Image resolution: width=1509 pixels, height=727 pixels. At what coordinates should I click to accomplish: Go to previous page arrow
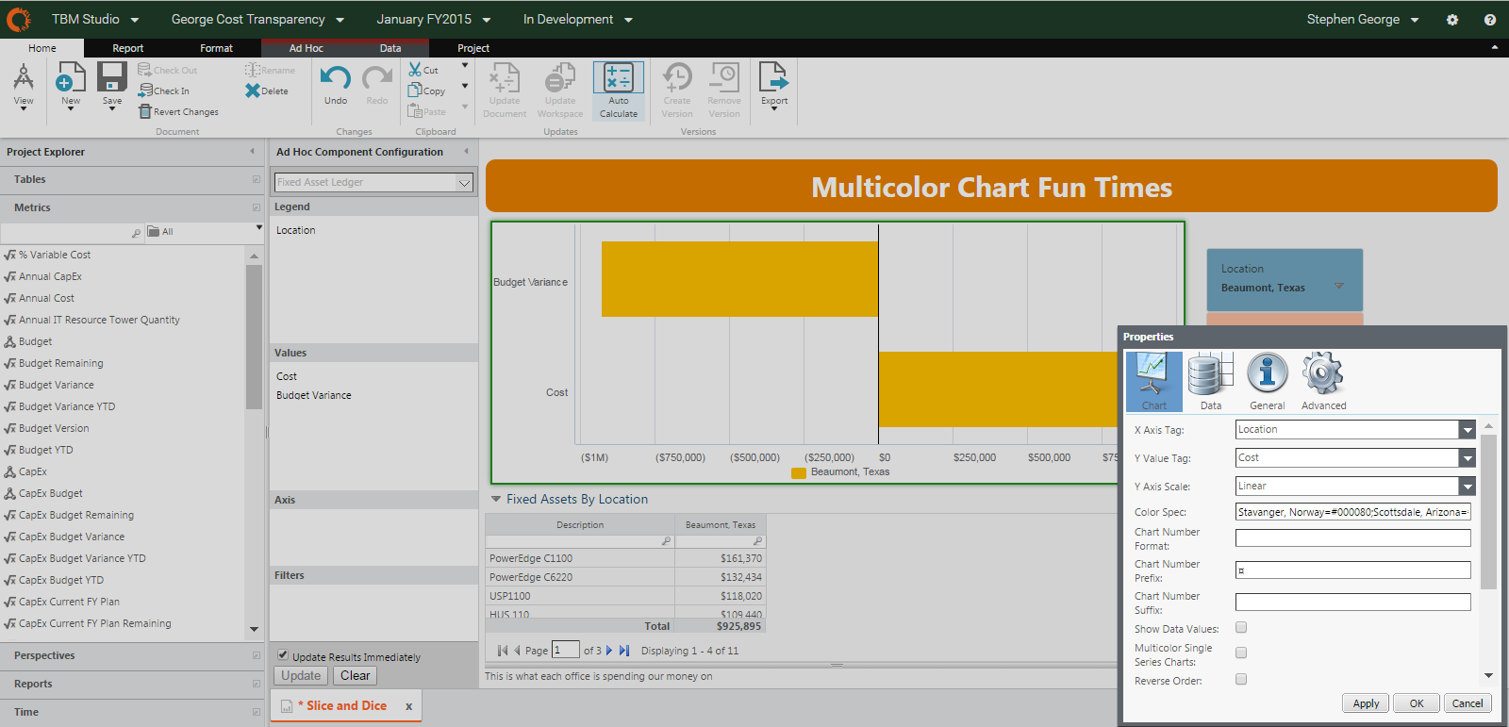517,651
